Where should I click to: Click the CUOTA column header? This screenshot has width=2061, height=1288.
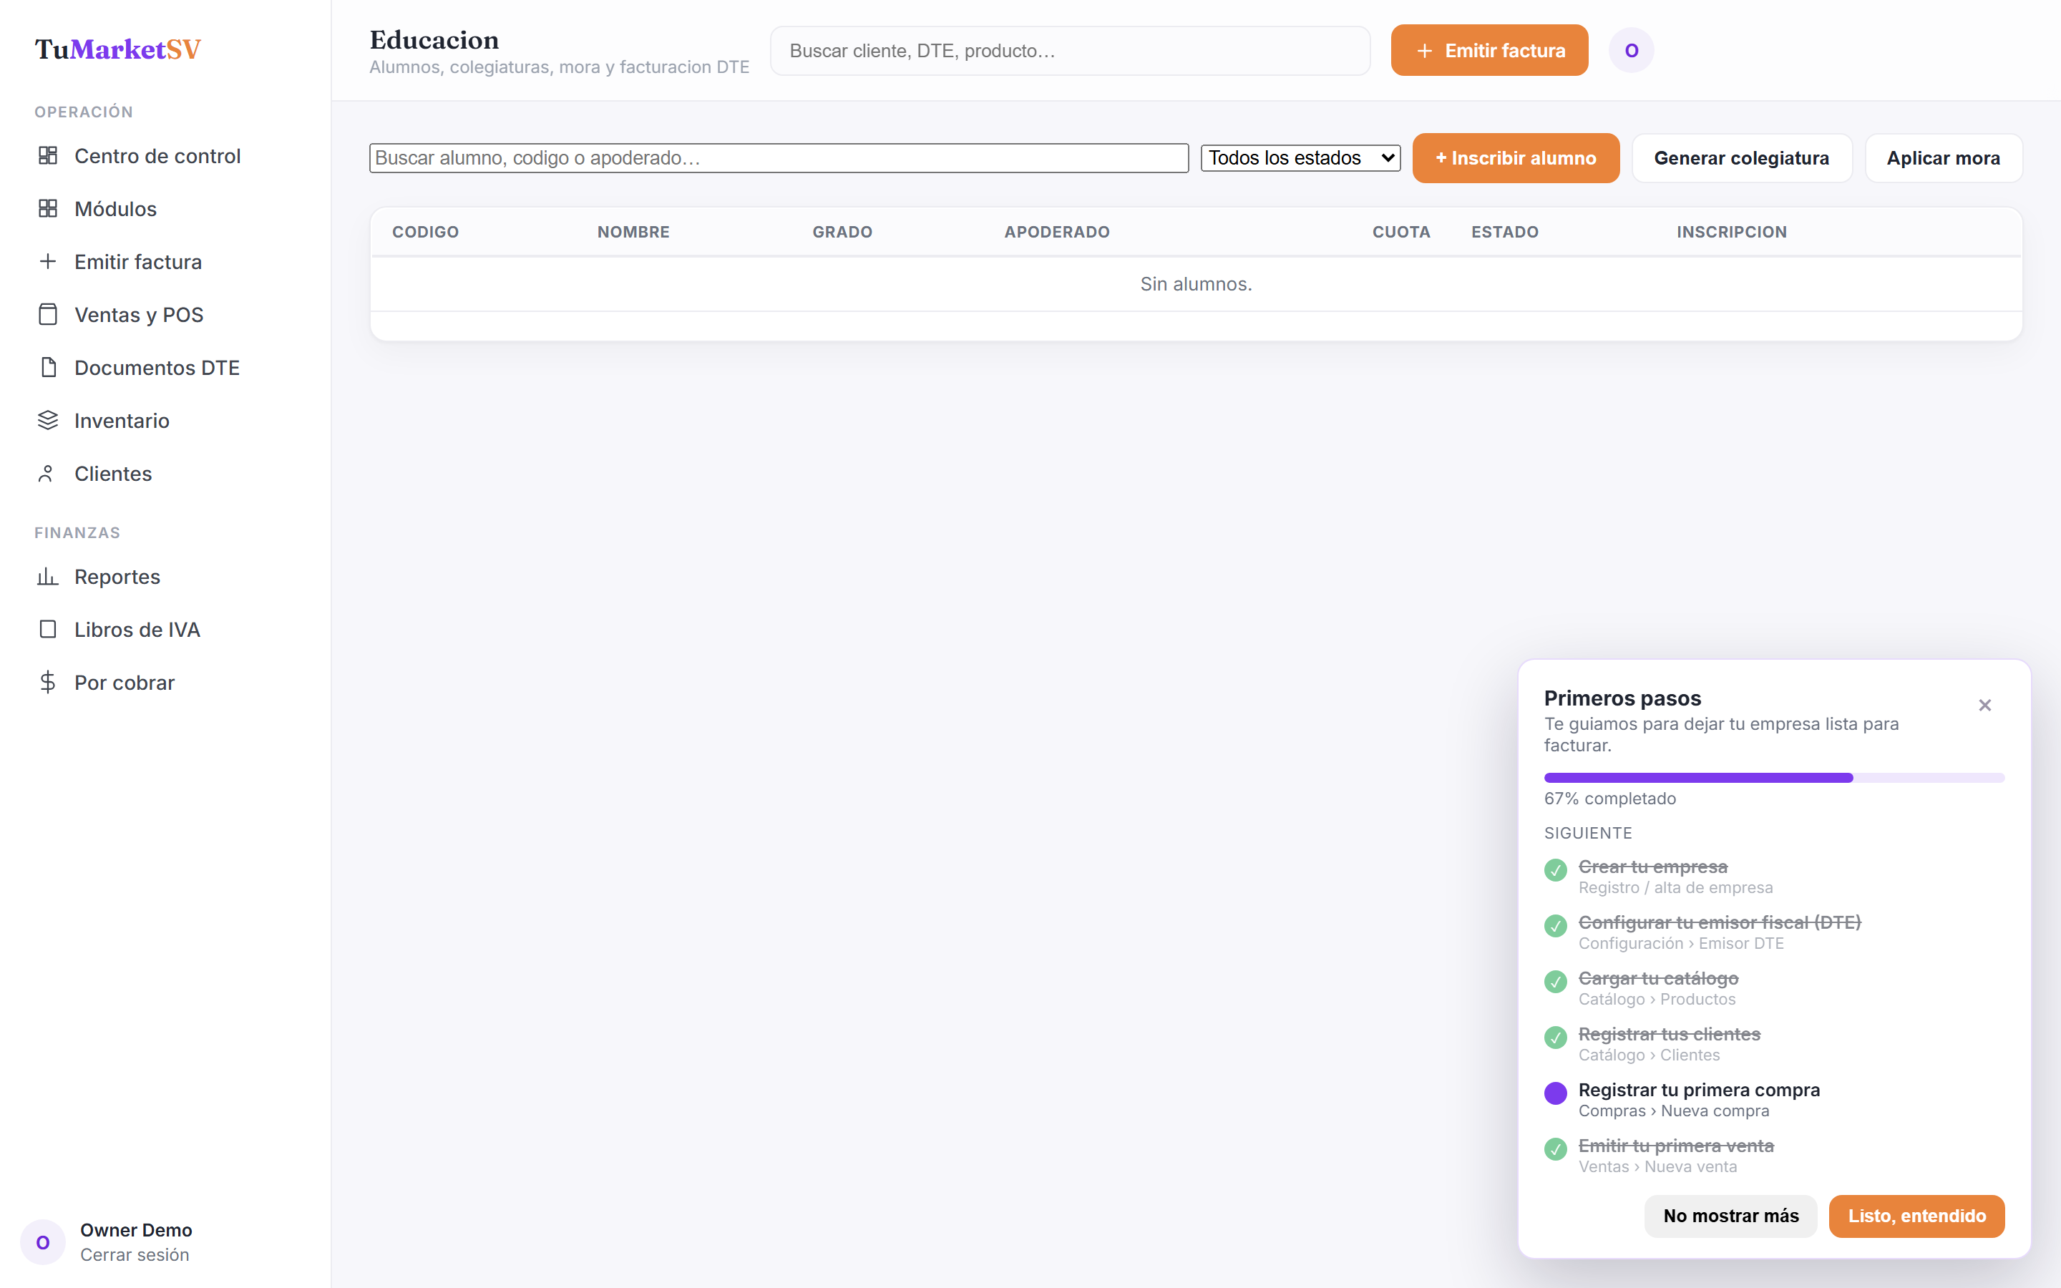click(x=1401, y=232)
